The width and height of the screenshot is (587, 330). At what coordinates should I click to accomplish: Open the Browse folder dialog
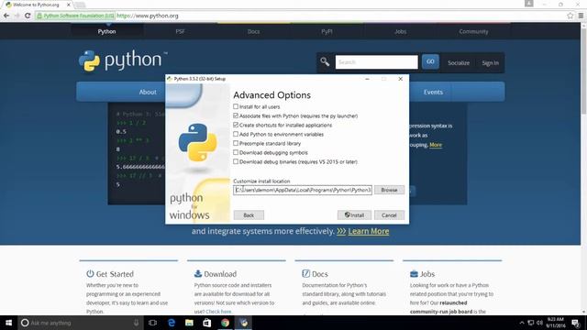[x=389, y=190]
